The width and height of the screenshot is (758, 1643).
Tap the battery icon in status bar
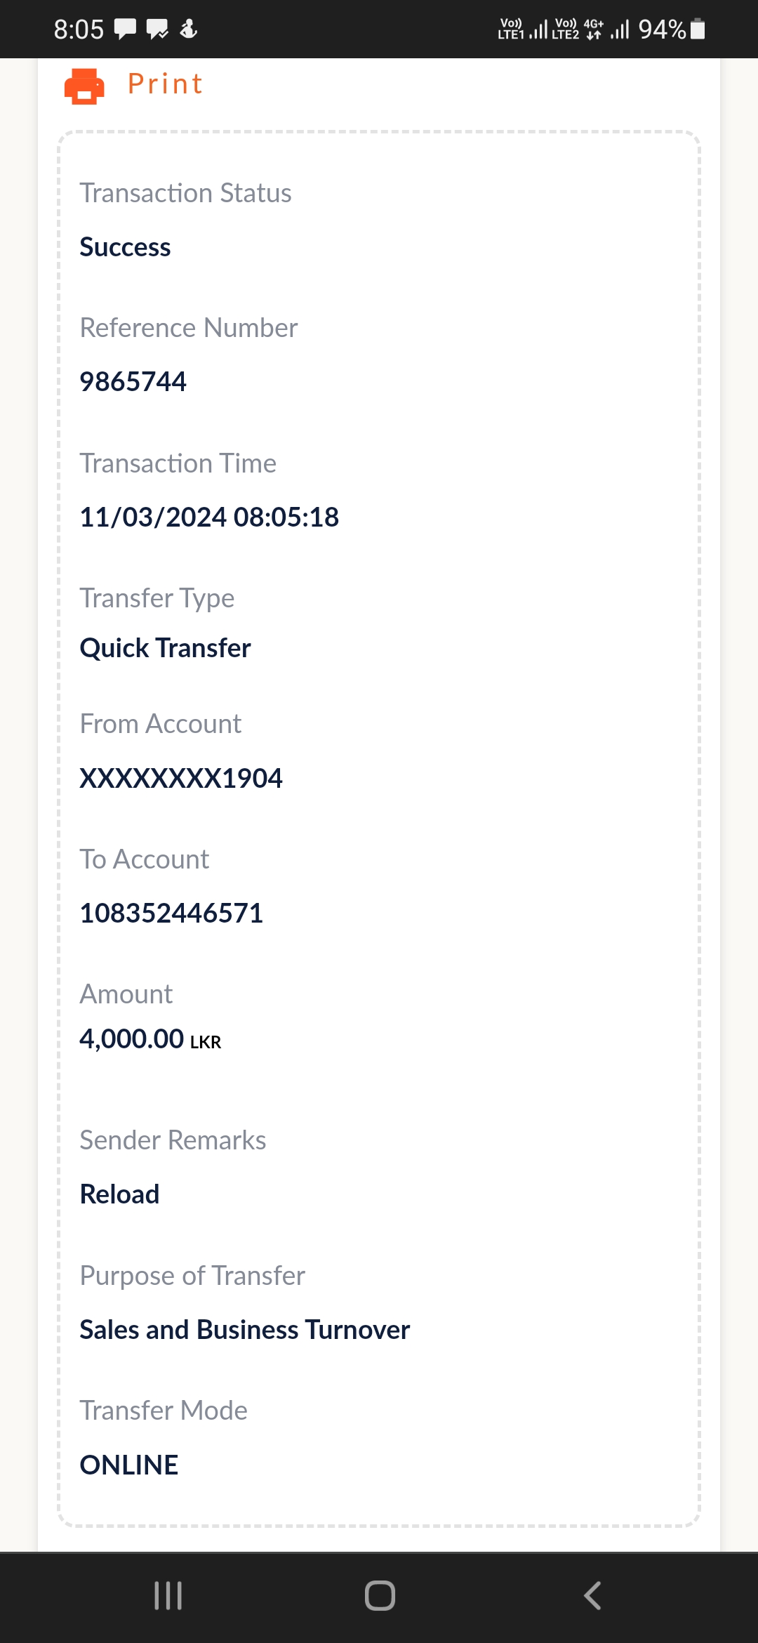[698, 29]
